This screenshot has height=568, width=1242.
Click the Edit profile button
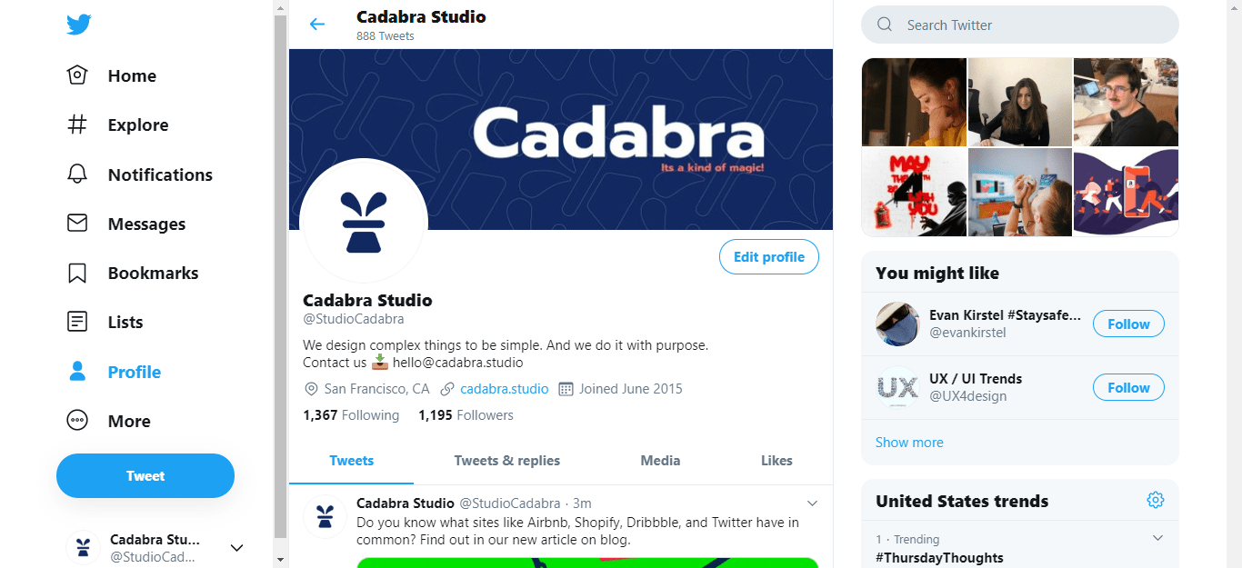769,257
